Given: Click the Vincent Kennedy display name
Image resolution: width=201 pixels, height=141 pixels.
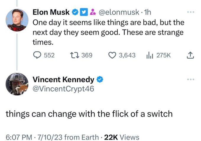Looking at the screenshot, I should (x=63, y=79).
